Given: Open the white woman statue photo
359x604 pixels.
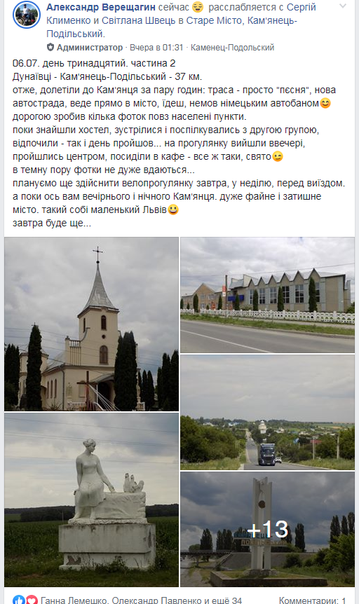Looking at the screenshot, I should point(91,500).
